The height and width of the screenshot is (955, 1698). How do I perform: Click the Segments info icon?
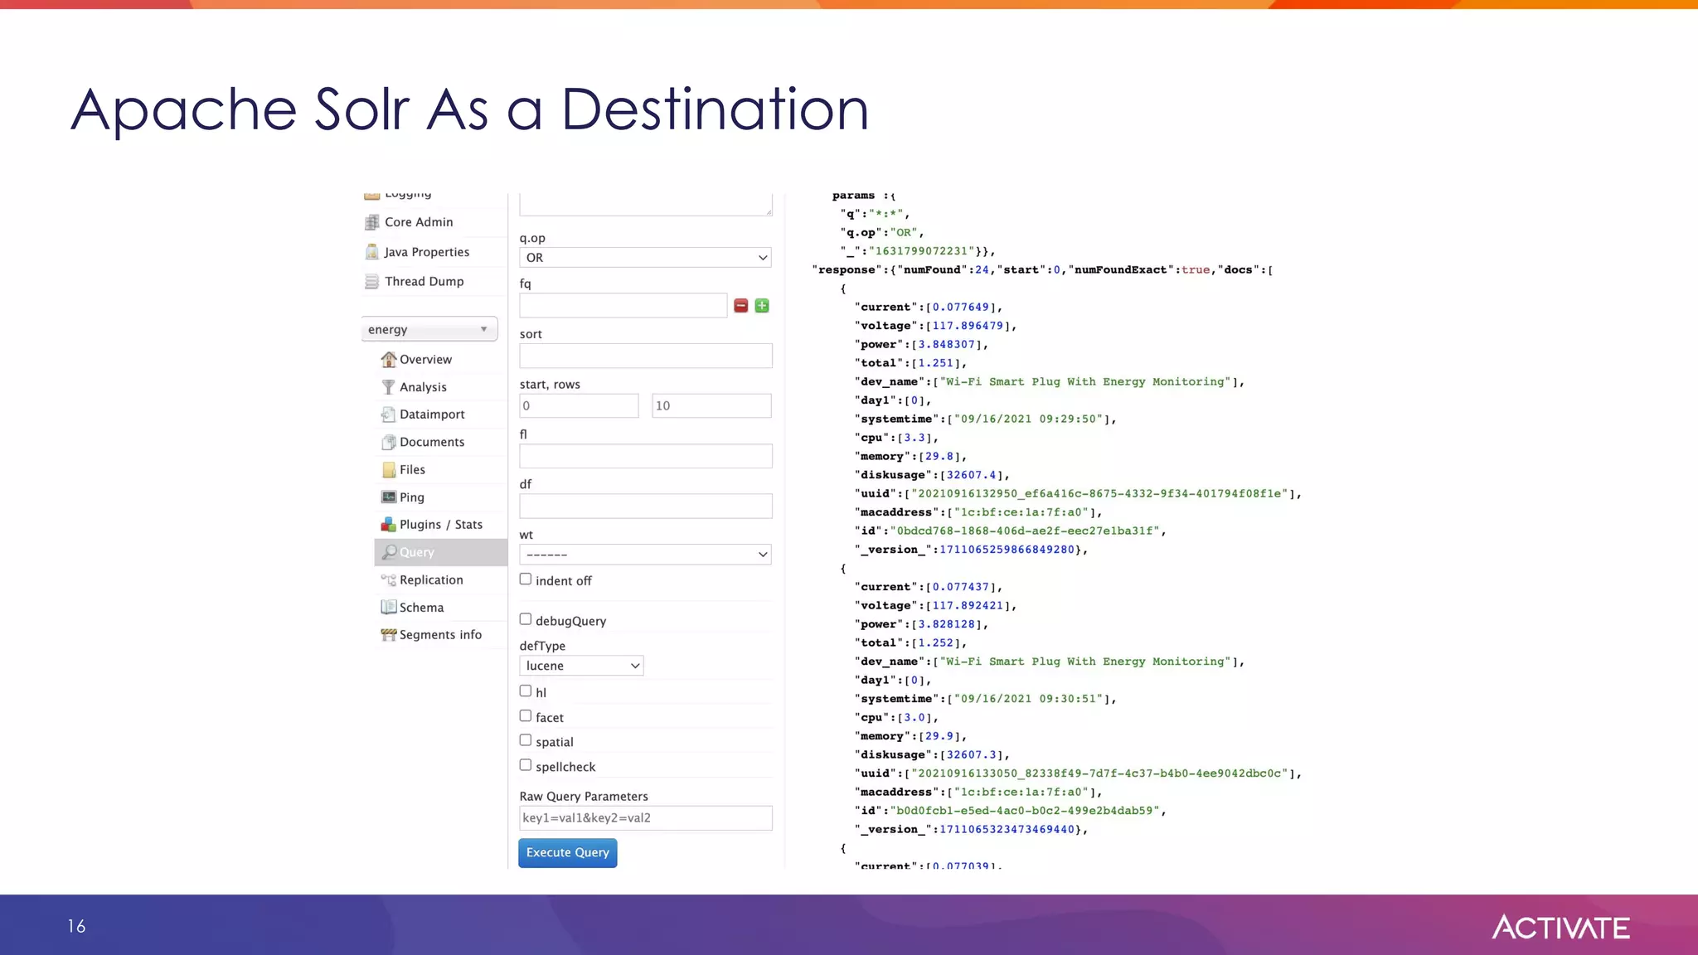click(388, 635)
